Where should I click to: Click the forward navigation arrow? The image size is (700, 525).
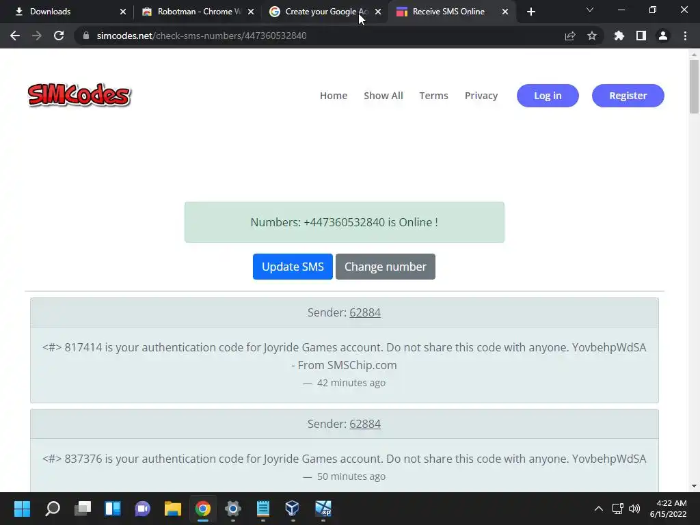[x=37, y=36]
